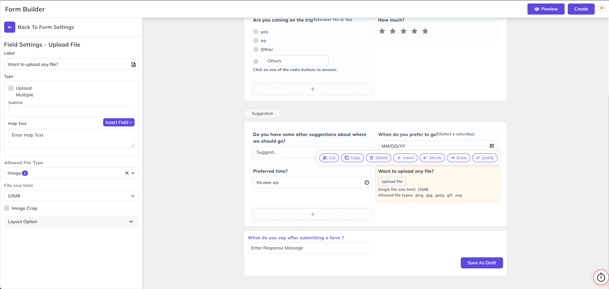Click the Preview button

point(546,9)
